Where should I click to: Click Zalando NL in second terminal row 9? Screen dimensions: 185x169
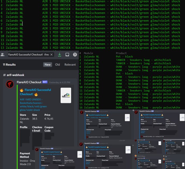91,84
